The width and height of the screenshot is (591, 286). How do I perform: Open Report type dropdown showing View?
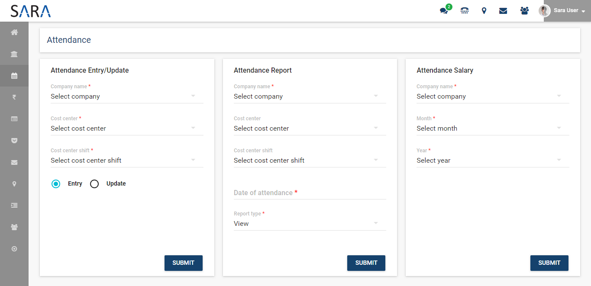(309, 224)
